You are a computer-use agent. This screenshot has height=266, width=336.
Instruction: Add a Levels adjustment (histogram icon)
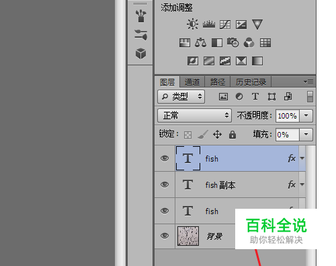[209, 24]
